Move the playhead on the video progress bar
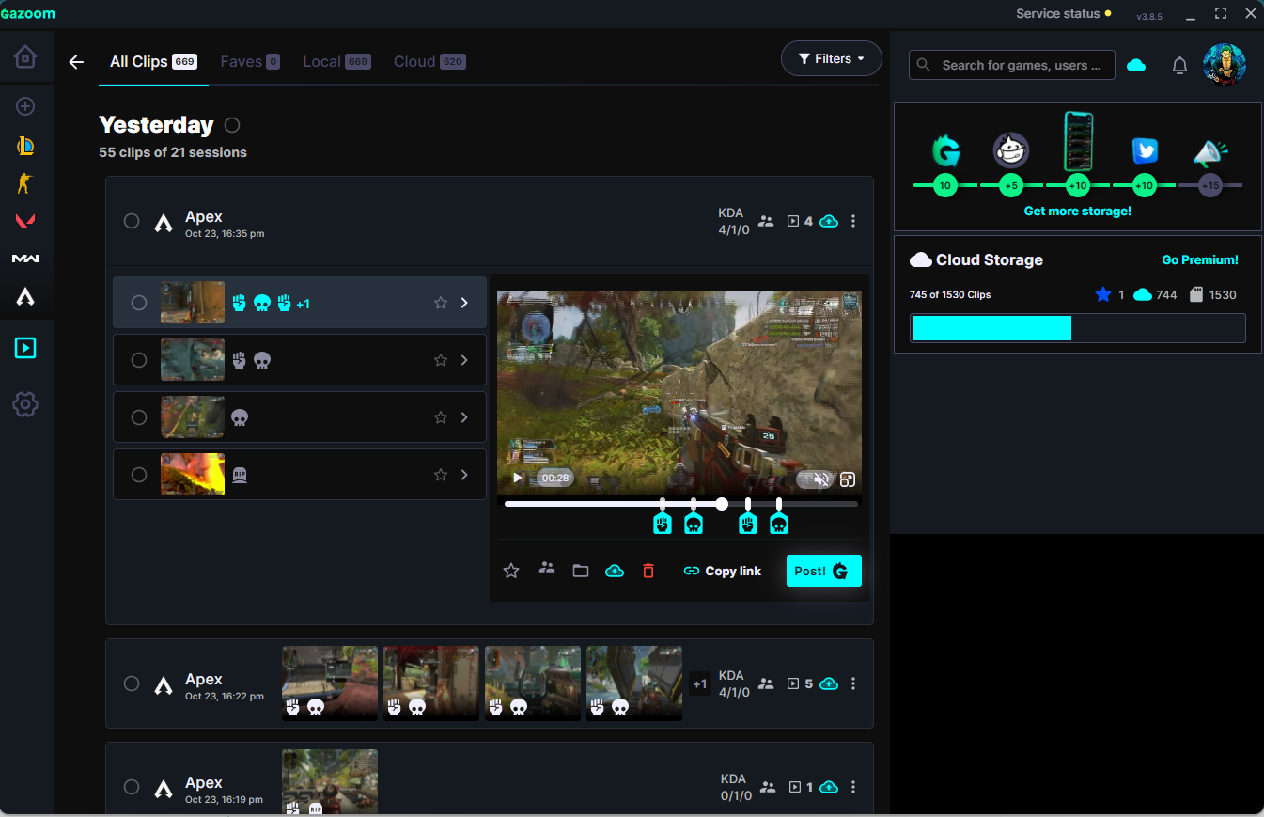 tap(722, 503)
